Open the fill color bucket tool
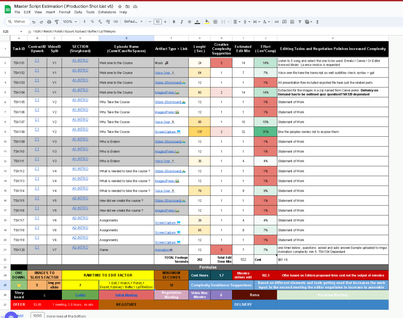Image resolution: width=403 pixels, height=318 pixels. (207, 22)
